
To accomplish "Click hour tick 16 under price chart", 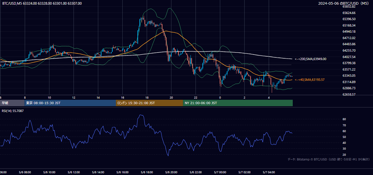I will [x=123, y=97].
